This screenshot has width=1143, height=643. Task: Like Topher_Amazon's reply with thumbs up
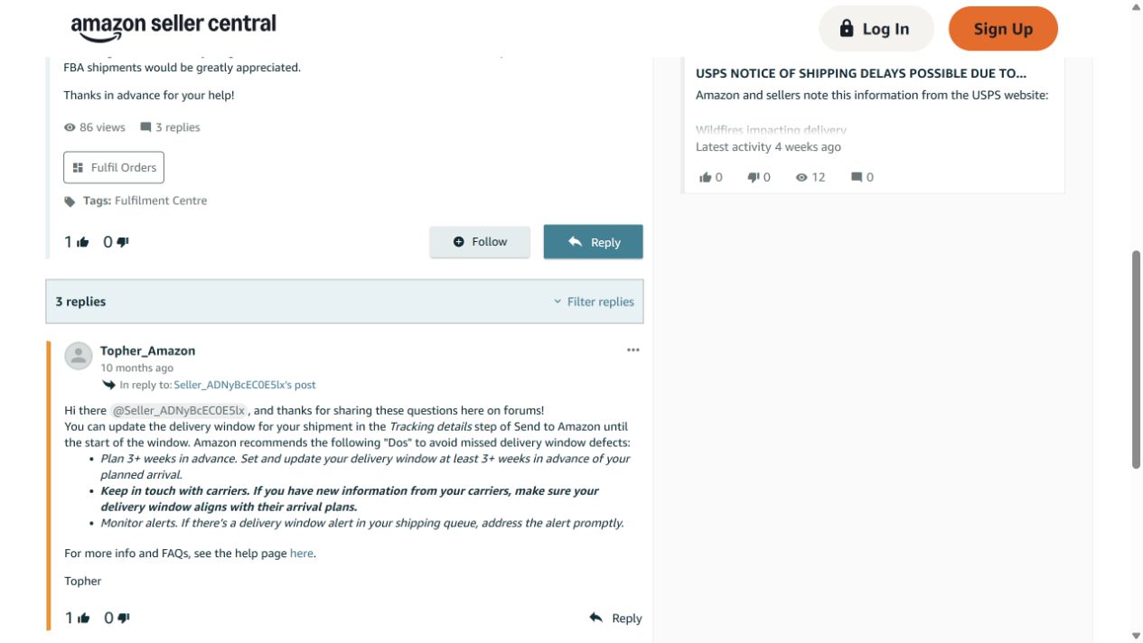click(83, 619)
